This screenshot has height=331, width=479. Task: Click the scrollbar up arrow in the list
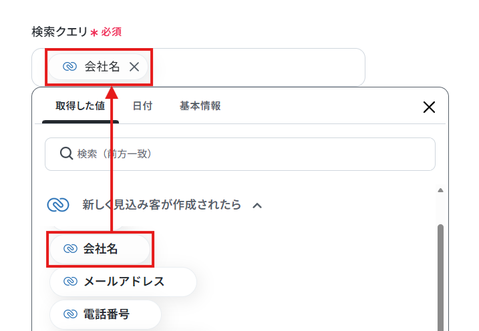click(x=440, y=190)
